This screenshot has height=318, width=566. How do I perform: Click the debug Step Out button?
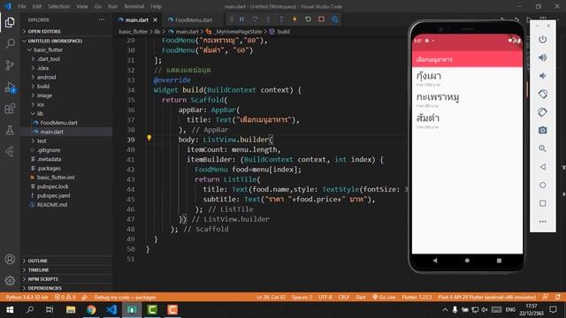click(x=281, y=19)
